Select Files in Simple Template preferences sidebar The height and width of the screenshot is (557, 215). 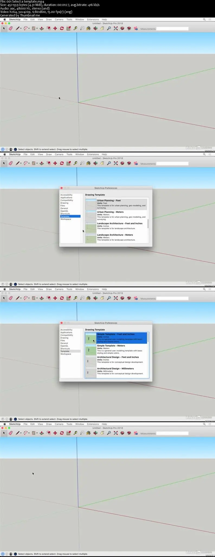[x=63, y=341]
